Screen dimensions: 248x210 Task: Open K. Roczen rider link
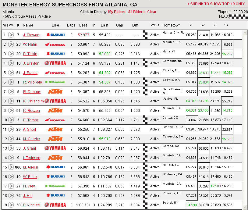31,111
